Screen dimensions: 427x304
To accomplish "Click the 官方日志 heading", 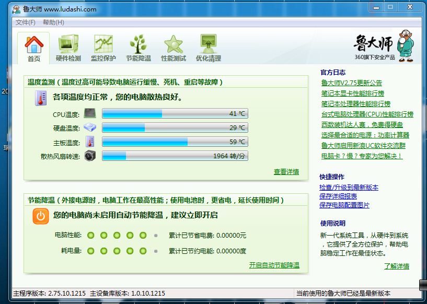I will (333, 73).
